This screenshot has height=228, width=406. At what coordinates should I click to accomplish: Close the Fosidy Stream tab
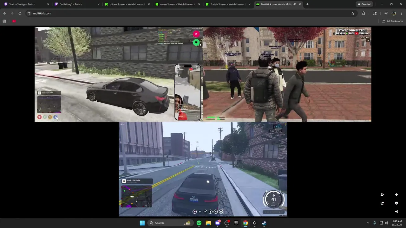click(249, 4)
